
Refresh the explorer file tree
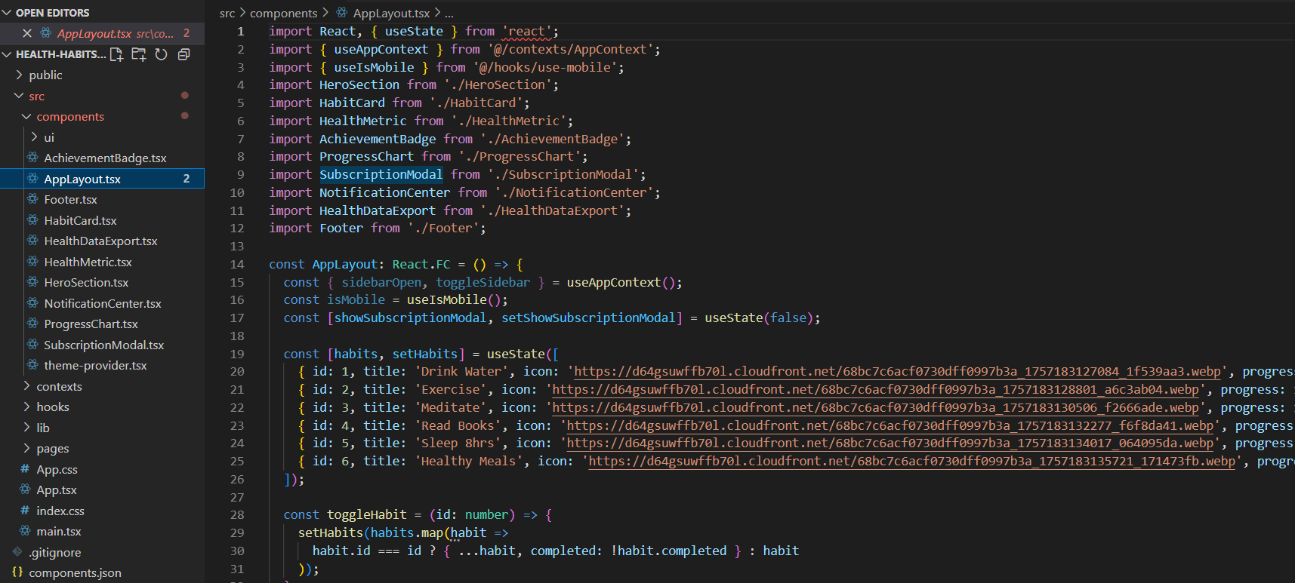[161, 54]
